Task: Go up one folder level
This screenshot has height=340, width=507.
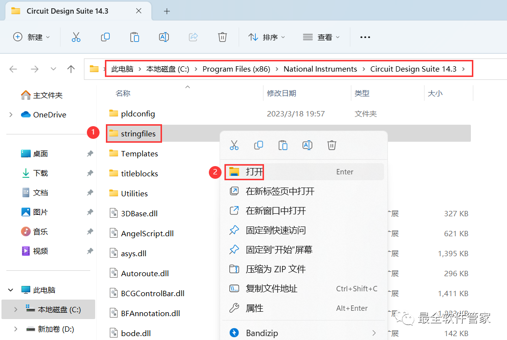Action: coord(71,69)
